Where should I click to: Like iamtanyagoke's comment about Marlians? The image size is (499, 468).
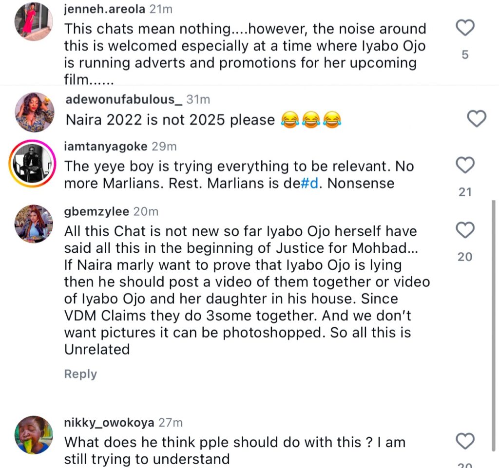(x=464, y=166)
